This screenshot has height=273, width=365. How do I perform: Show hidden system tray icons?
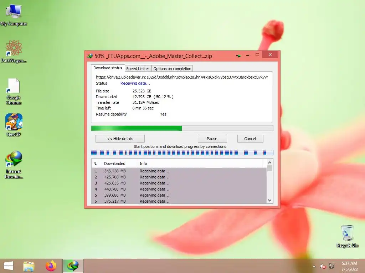(x=314, y=266)
